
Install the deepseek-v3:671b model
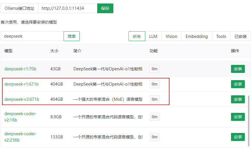click(x=238, y=99)
